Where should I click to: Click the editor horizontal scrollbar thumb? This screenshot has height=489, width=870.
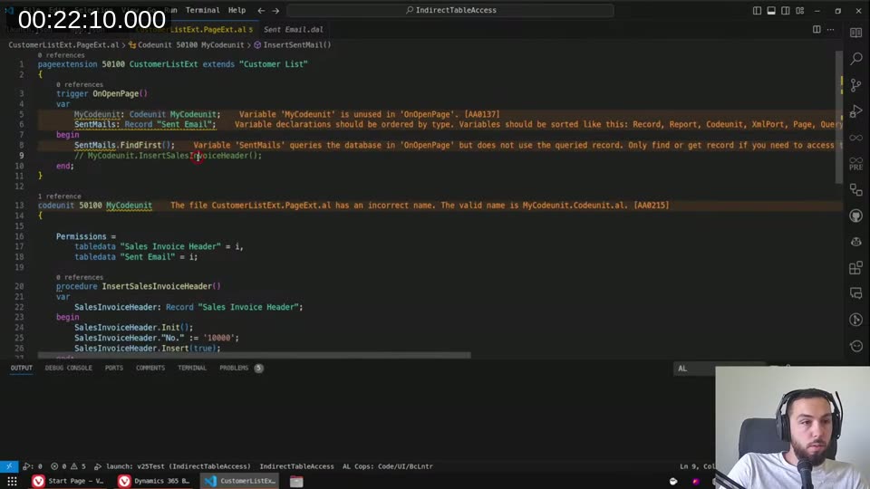pos(254,355)
